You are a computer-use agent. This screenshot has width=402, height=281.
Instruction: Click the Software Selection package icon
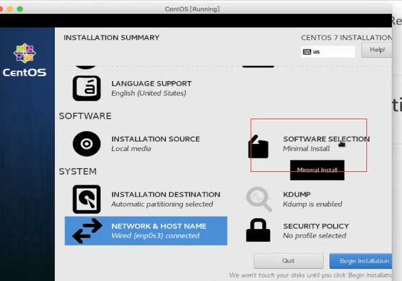258,147
